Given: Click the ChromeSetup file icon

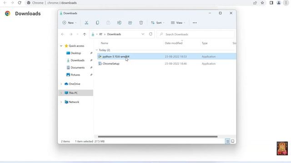Looking at the screenshot, I should click(100, 63).
